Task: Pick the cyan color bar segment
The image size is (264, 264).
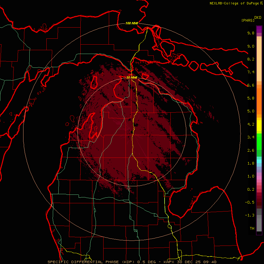Action: pyautogui.click(x=259, y=161)
